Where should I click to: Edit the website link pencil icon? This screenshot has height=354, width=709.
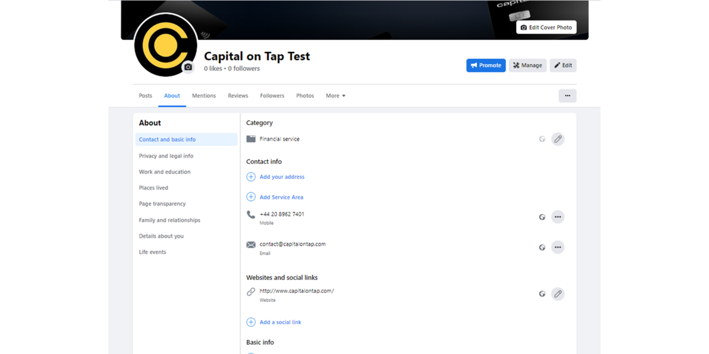point(558,294)
